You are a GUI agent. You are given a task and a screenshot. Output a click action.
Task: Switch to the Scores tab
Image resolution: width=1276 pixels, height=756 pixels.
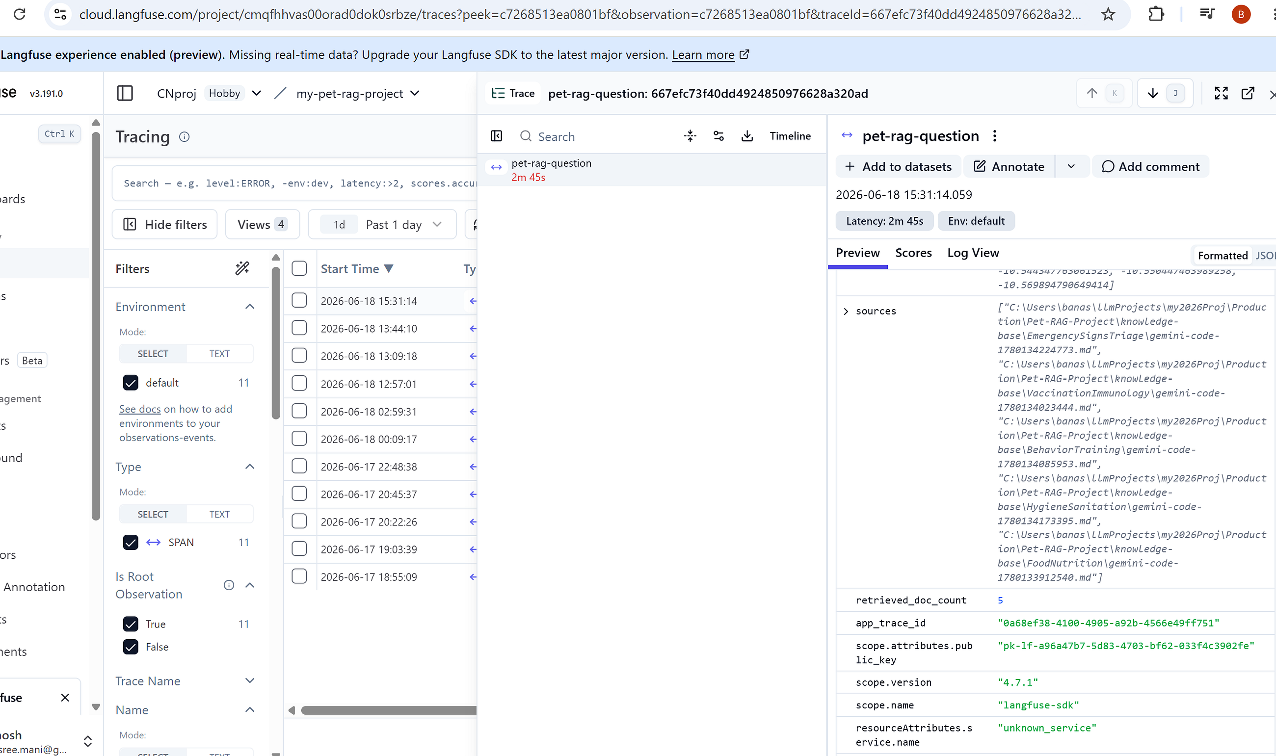click(x=913, y=253)
